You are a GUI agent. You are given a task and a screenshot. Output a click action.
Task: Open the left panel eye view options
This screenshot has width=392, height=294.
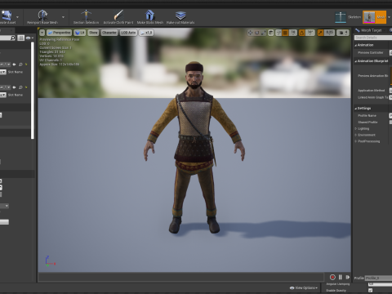point(29,38)
